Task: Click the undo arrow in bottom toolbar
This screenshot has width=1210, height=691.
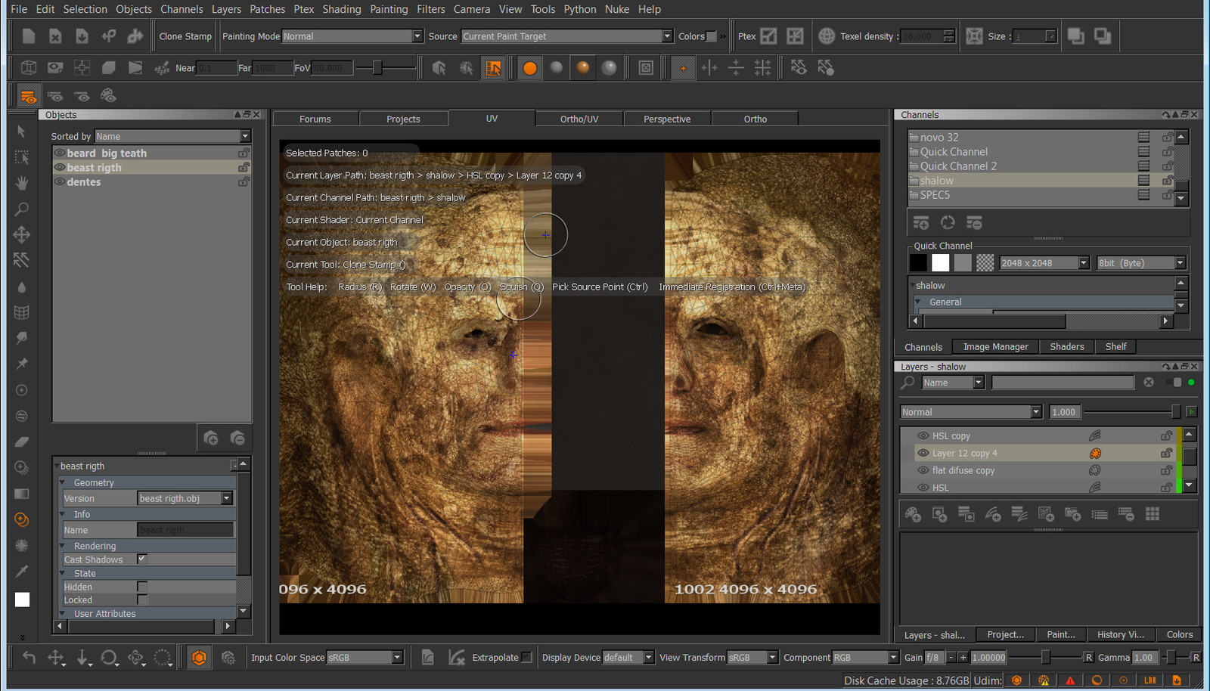Action: point(29,658)
